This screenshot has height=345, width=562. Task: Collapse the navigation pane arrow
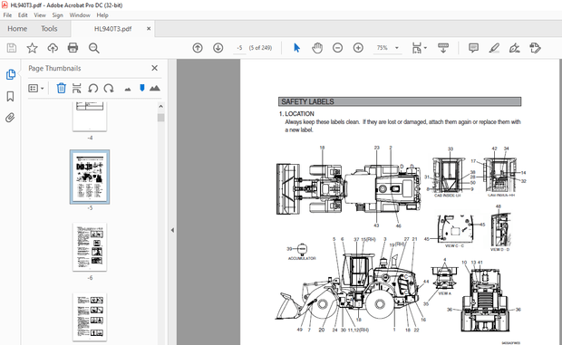coord(172,230)
